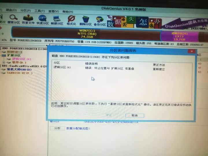Click the 错误说明 column header
This screenshot has height=156, width=208.
(x=91, y=64)
